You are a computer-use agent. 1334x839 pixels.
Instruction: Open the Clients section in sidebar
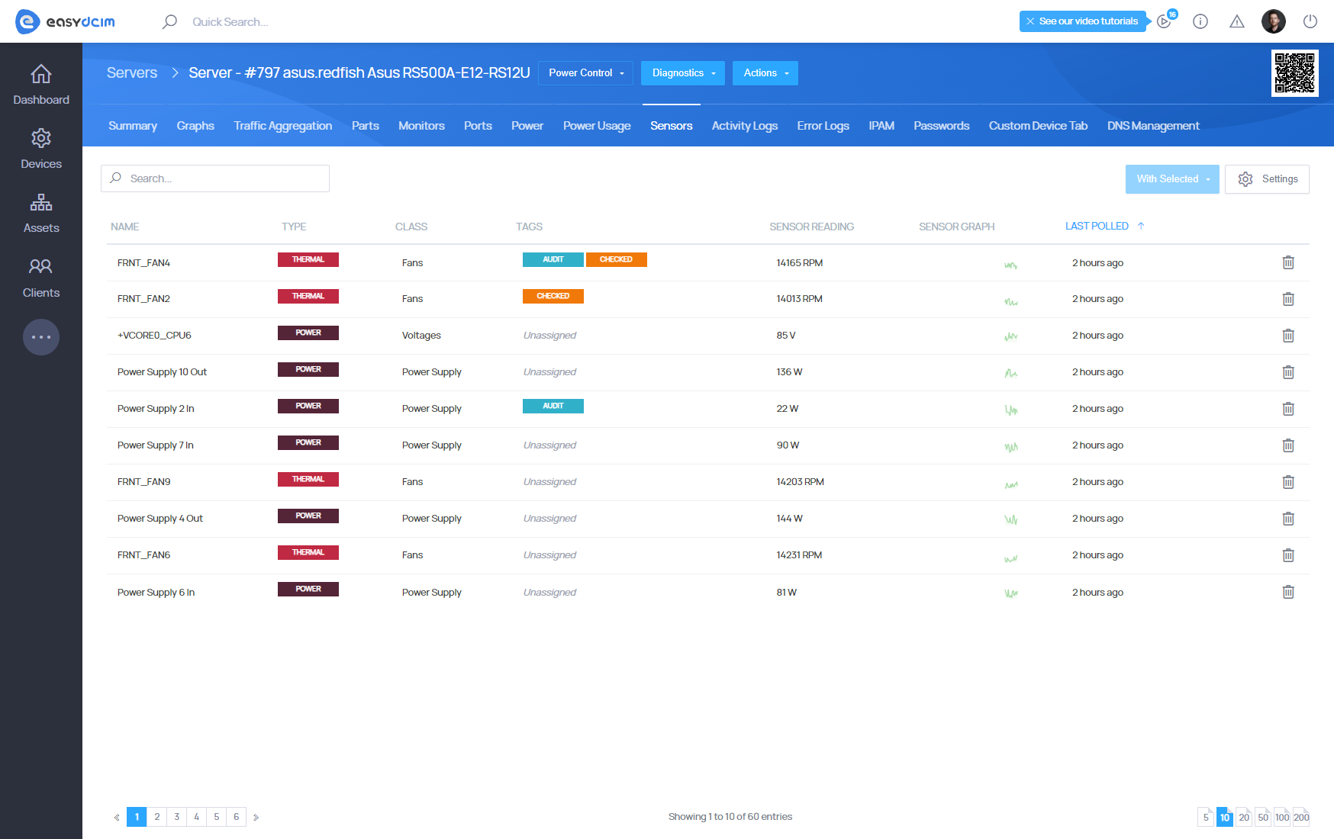(41, 278)
